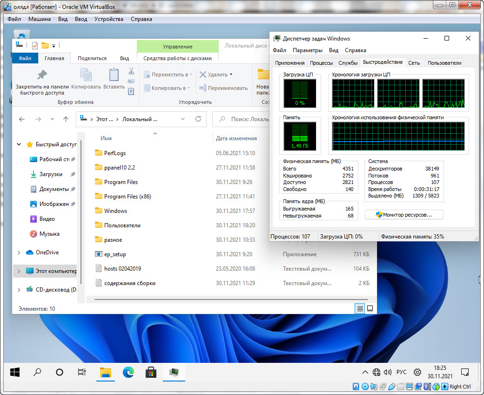Click the Paste clipboard icon
484x395 pixels.
[x=114, y=75]
